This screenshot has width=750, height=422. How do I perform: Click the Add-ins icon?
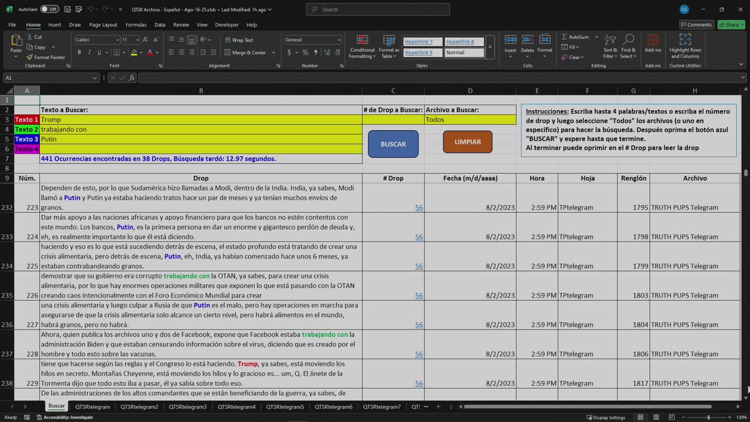(653, 40)
